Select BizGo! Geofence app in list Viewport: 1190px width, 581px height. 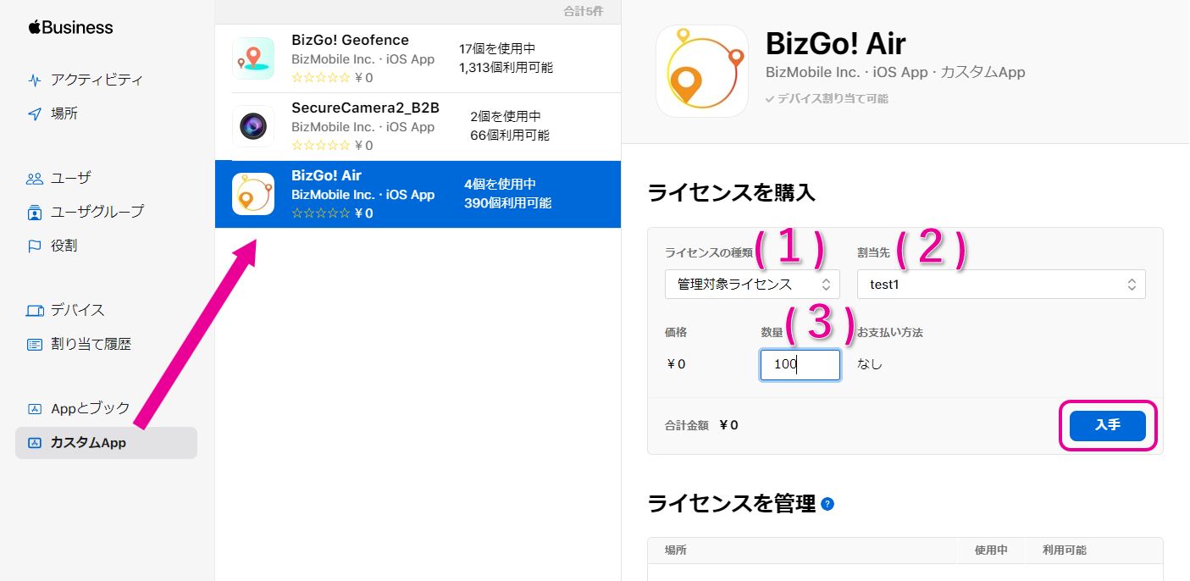tap(418, 58)
